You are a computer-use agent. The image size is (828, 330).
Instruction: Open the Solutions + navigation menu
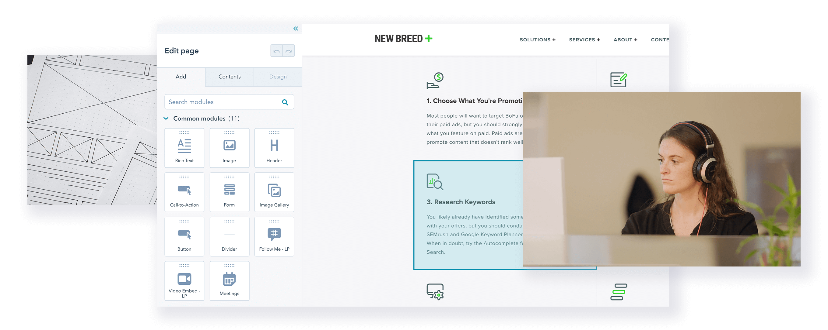pos(537,40)
